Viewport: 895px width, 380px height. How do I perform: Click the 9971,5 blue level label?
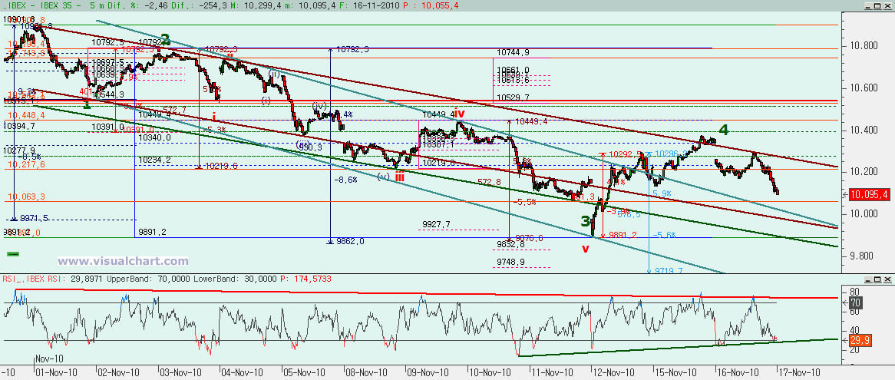pyautogui.click(x=33, y=219)
